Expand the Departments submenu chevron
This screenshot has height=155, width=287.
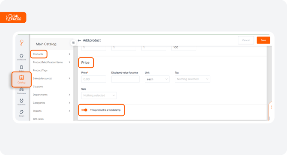tap(69, 95)
